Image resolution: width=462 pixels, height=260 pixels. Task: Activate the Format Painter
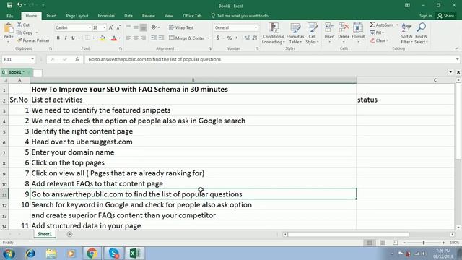[x=33, y=40]
